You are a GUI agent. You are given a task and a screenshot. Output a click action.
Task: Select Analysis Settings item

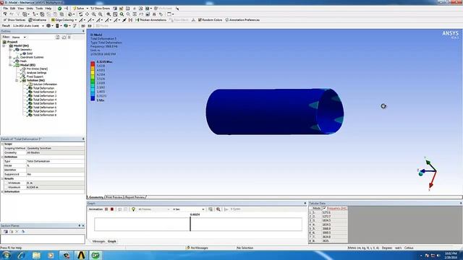(37, 73)
